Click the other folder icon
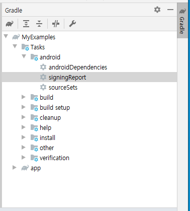This screenshot has width=190, height=211. point(34,148)
